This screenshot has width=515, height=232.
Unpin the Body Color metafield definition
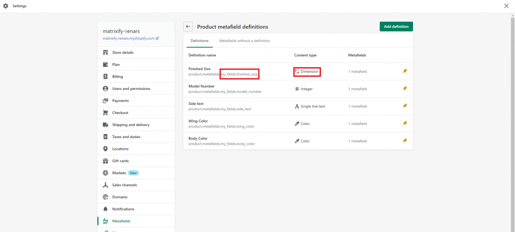[405, 140]
